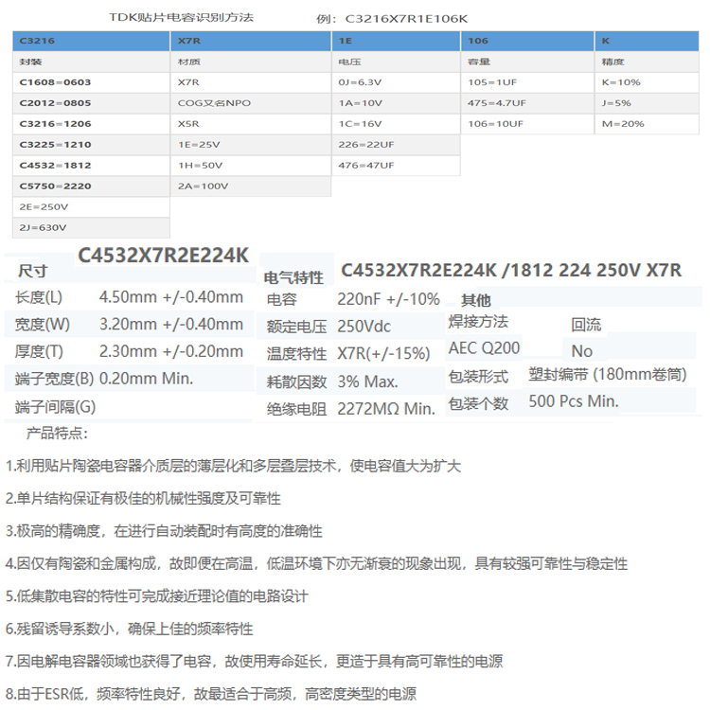710x710 pixels.
Task: Select the C1608=0603 package cell
Action: 91,82
